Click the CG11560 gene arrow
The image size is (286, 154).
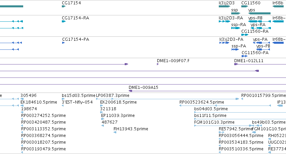coord(244,6)
